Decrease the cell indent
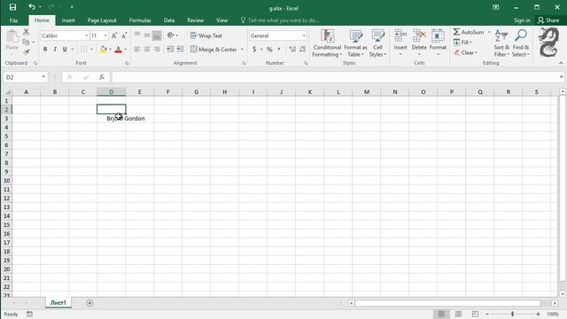Image resolution: width=567 pixels, height=319 pixels. point(170,50)
